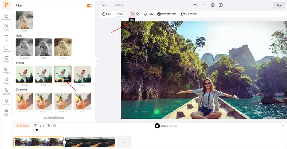This screenshot has width=287, height=149.
Task: Open the Audio sidebar panel
Action: coord(6,81)
